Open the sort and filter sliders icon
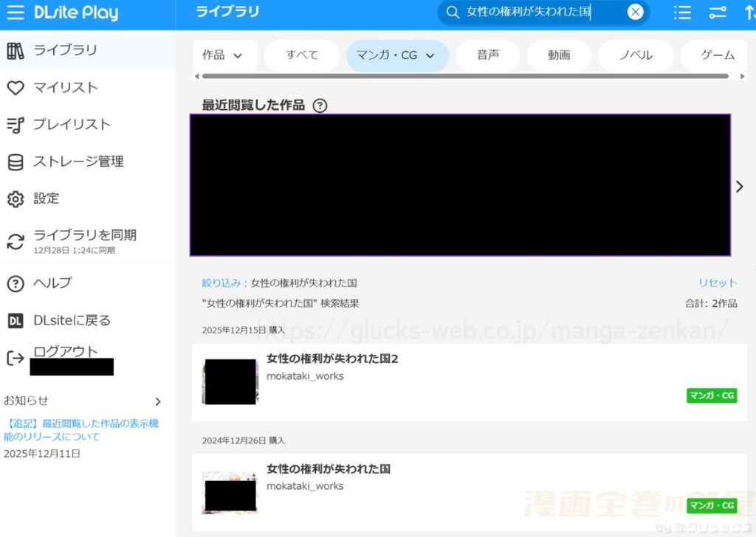 [718, 13]
